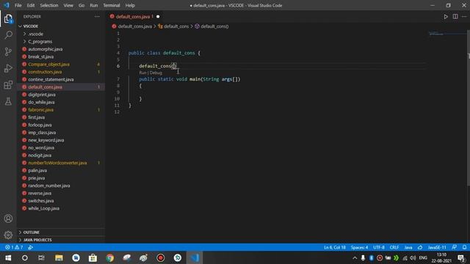
Task: Open Microsoft Store from taskbar
Action: click(93, 257)
